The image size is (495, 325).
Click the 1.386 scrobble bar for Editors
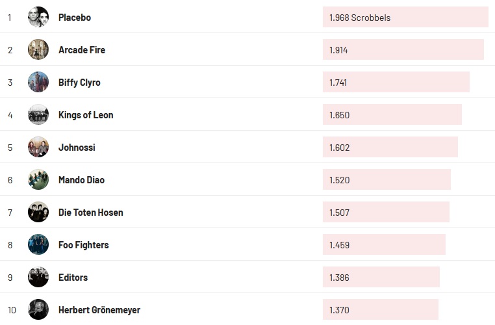click(381, 278)
